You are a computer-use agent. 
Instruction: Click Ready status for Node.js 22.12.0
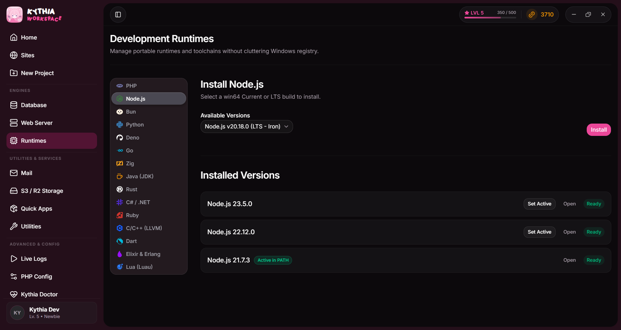click(594, 232)
